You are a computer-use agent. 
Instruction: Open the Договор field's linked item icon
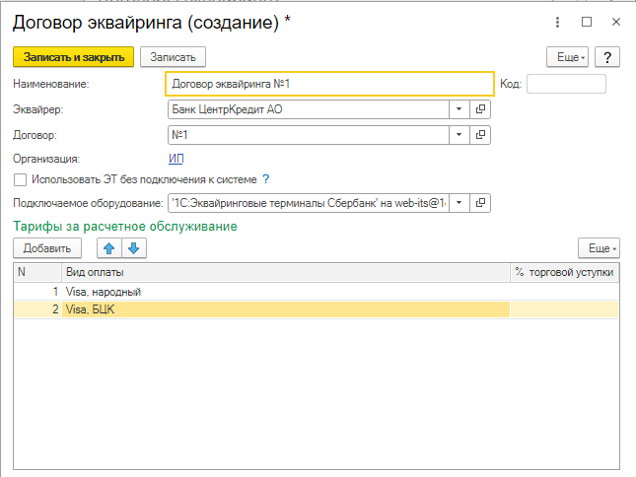click(x=480, y=135)
